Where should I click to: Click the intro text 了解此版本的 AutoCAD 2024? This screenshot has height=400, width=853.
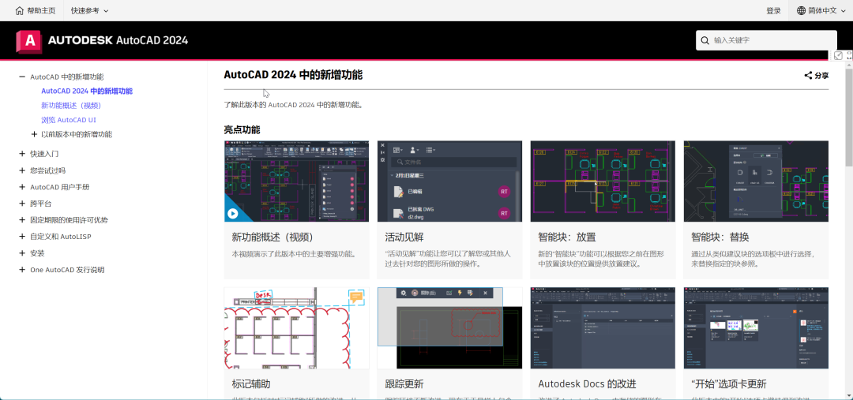293,105
